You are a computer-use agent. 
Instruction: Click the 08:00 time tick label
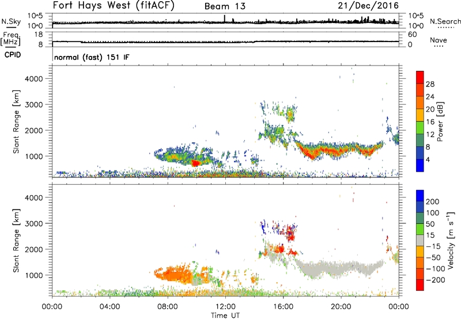(168, 307)
